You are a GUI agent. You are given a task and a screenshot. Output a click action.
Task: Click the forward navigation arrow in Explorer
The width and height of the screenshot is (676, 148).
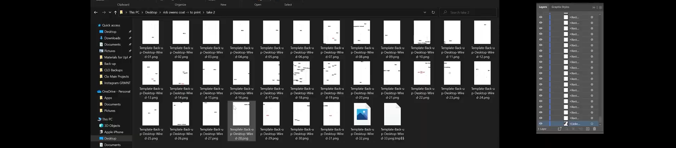point(104,12)
